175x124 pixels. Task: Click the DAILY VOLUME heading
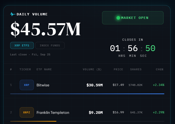[x=32, y=14]
